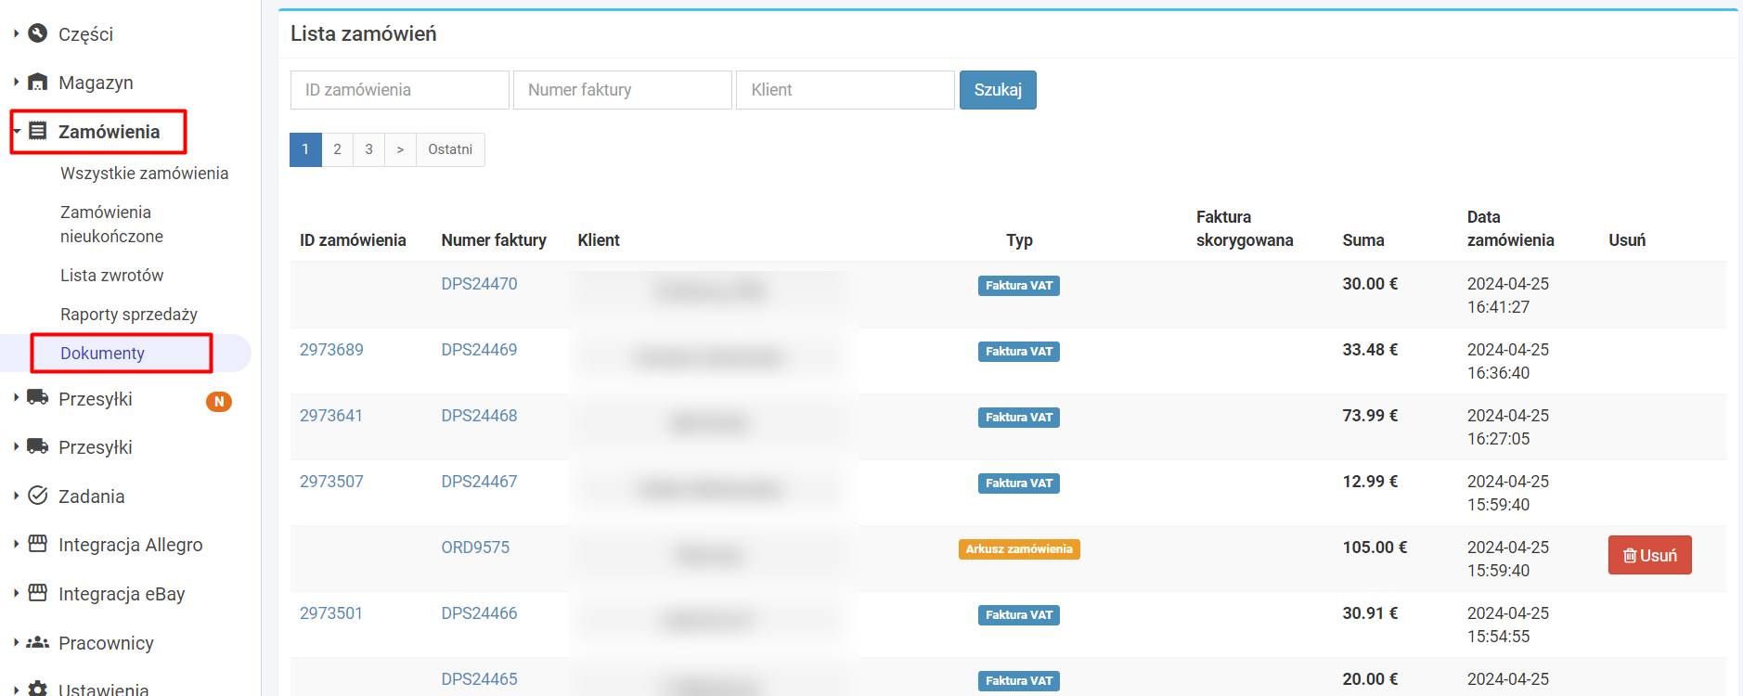Click the 73.99 € sum value
The image size is (1743, 696).
(1370, 416)
